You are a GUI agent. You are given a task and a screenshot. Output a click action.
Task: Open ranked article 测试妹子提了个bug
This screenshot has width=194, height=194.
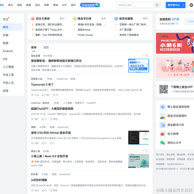50,30
